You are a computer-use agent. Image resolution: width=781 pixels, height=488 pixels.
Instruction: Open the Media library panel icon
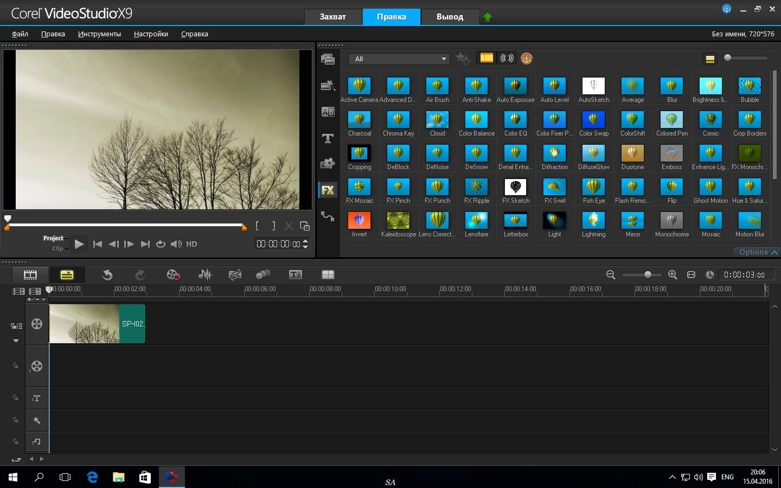(x=328, y=59)
